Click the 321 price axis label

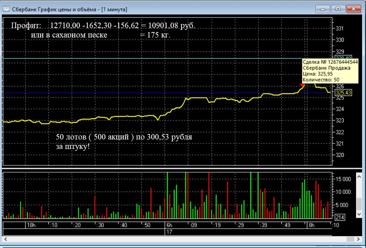point(340,143)
